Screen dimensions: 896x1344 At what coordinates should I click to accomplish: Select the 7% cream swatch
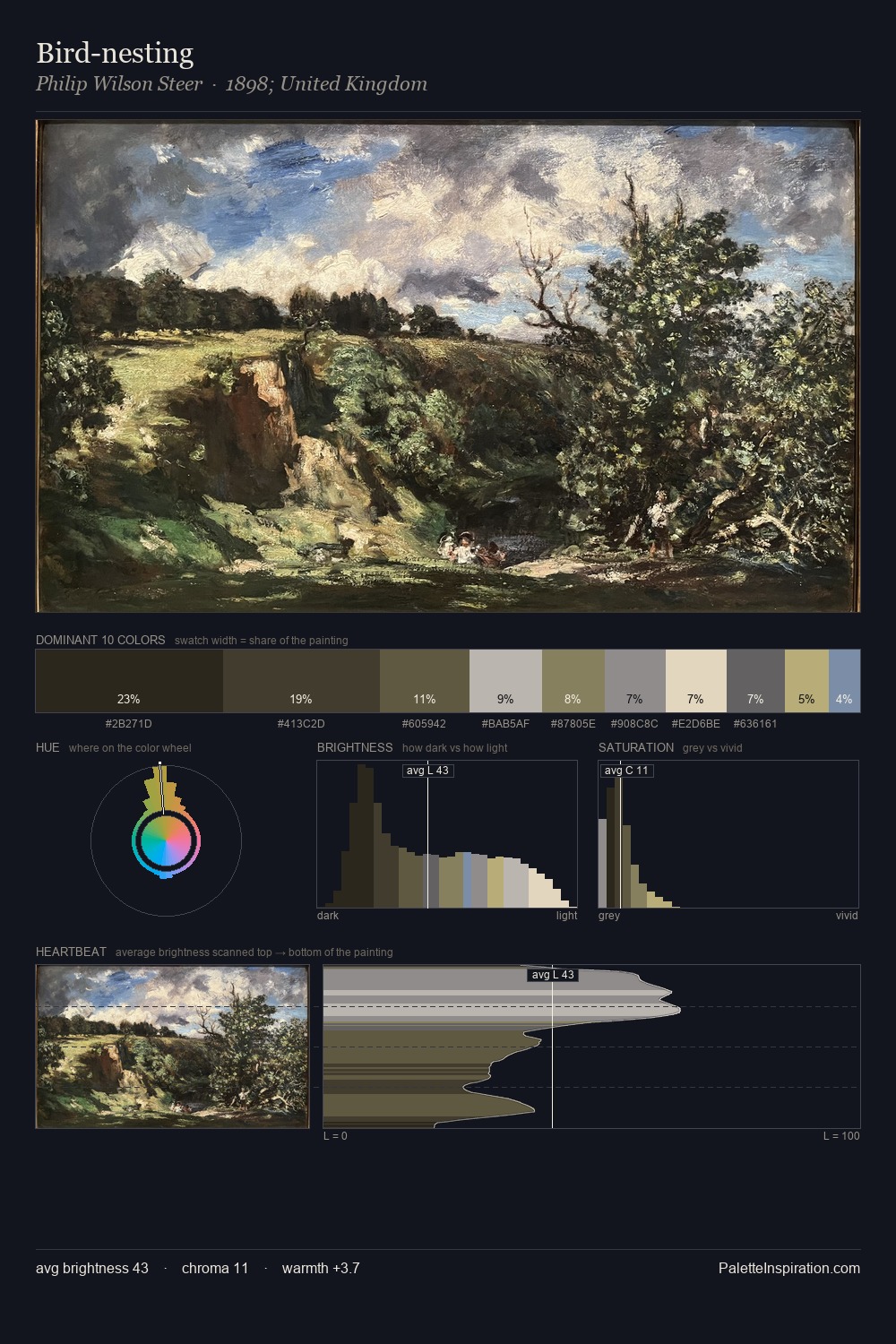click(x=696, y=681)
